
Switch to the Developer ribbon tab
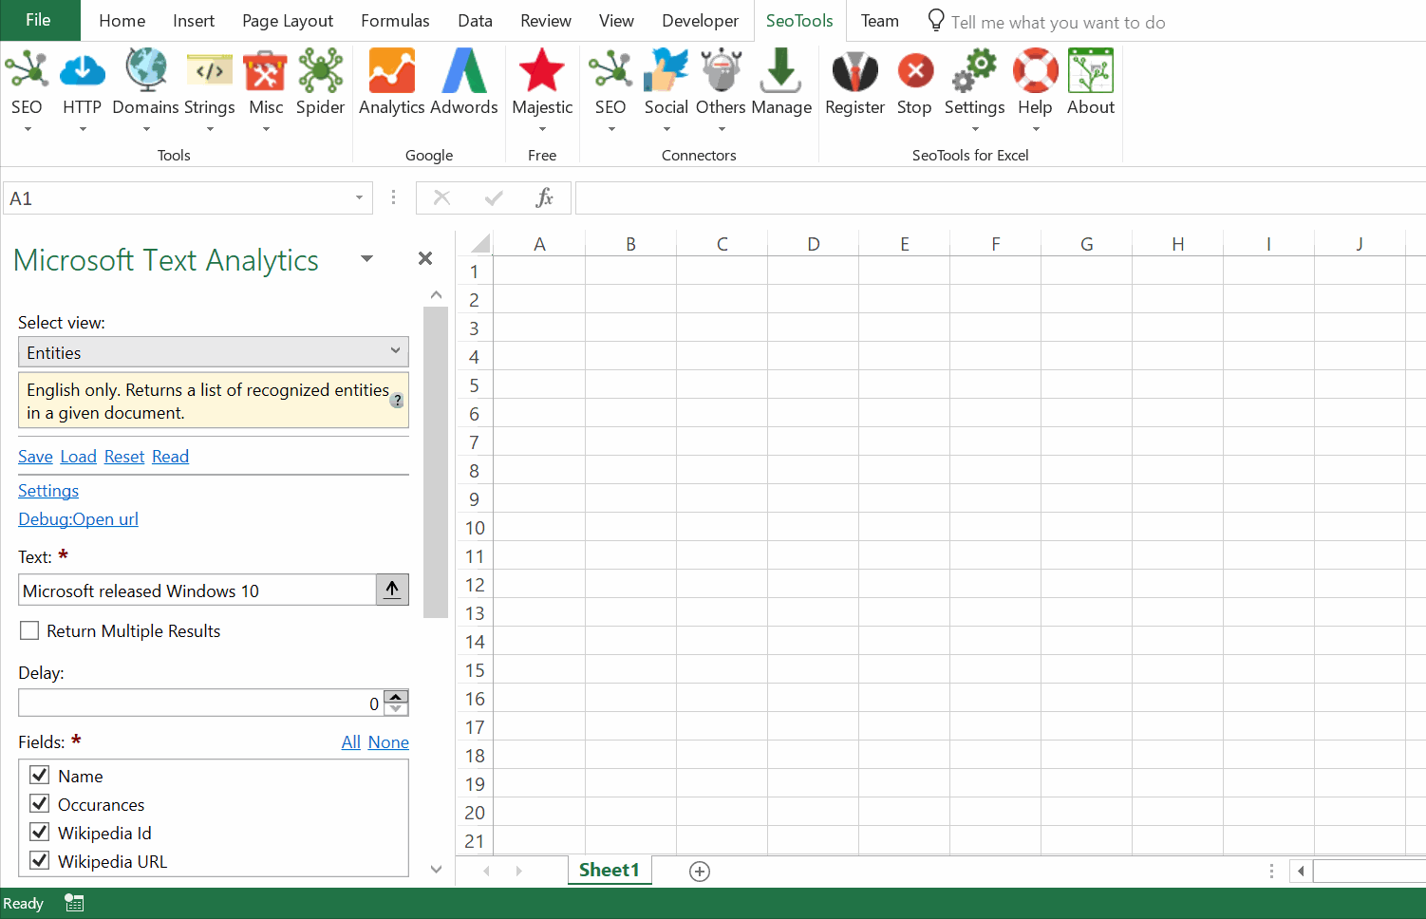tap(700, 20)
